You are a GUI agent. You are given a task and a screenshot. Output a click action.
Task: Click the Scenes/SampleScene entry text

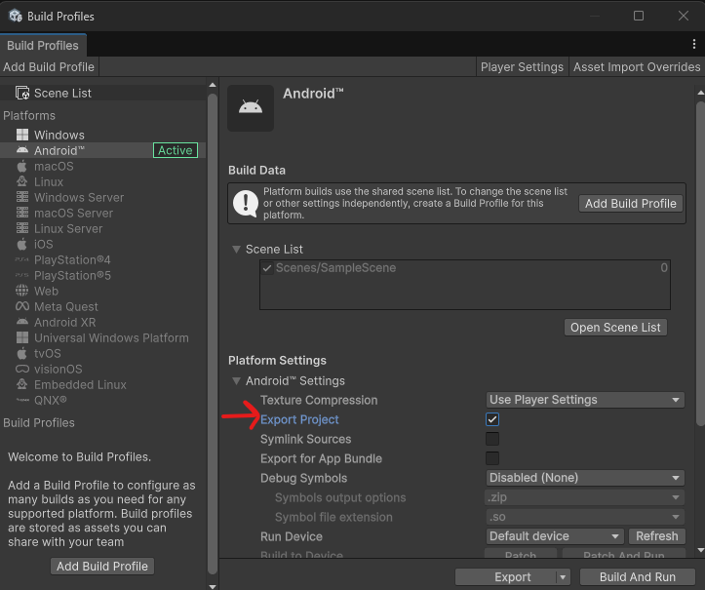[335, 268]
